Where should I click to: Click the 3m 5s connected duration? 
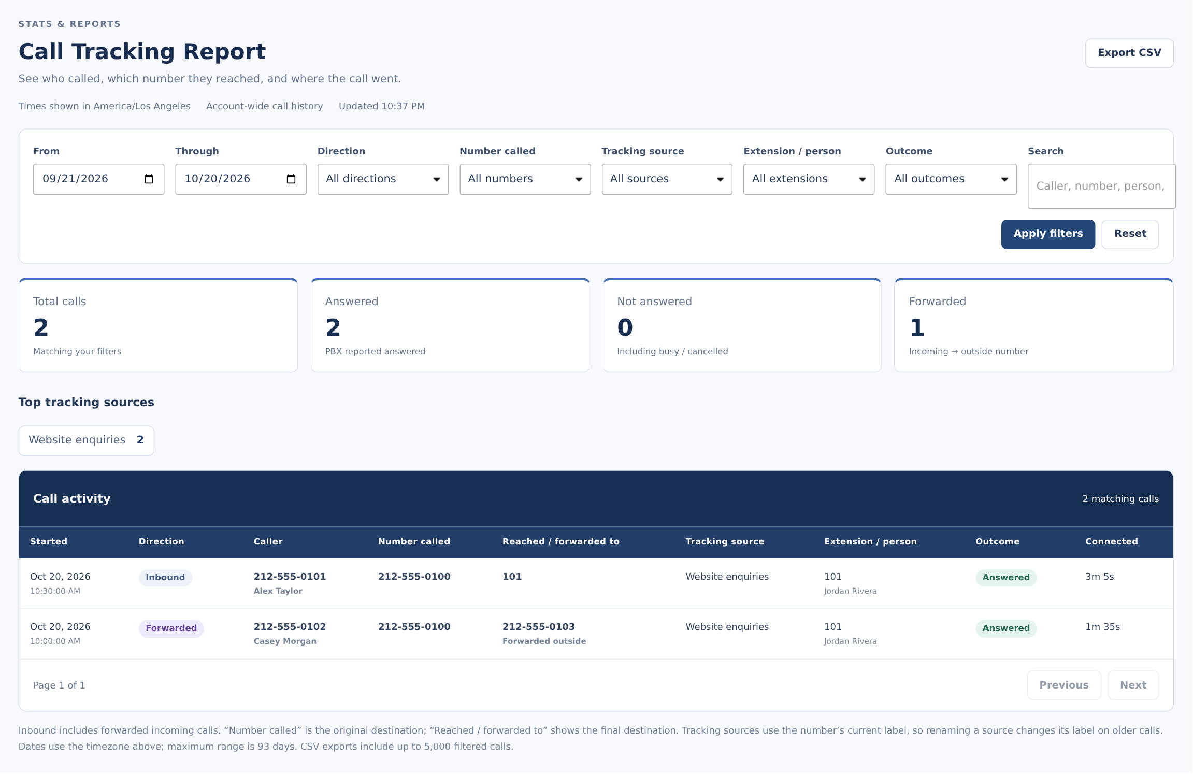click(x=1099, y=577)
